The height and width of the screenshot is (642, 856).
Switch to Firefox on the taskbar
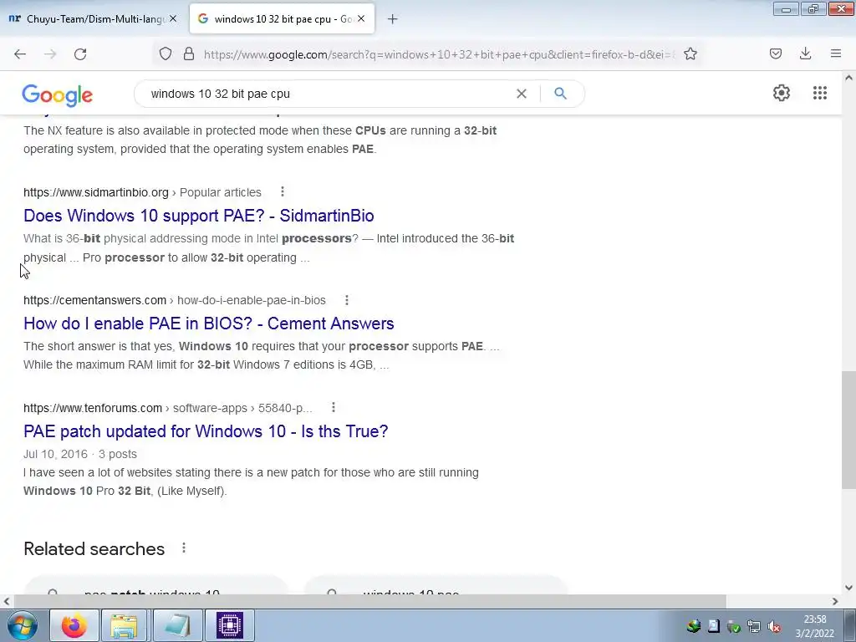click(74, 625)
